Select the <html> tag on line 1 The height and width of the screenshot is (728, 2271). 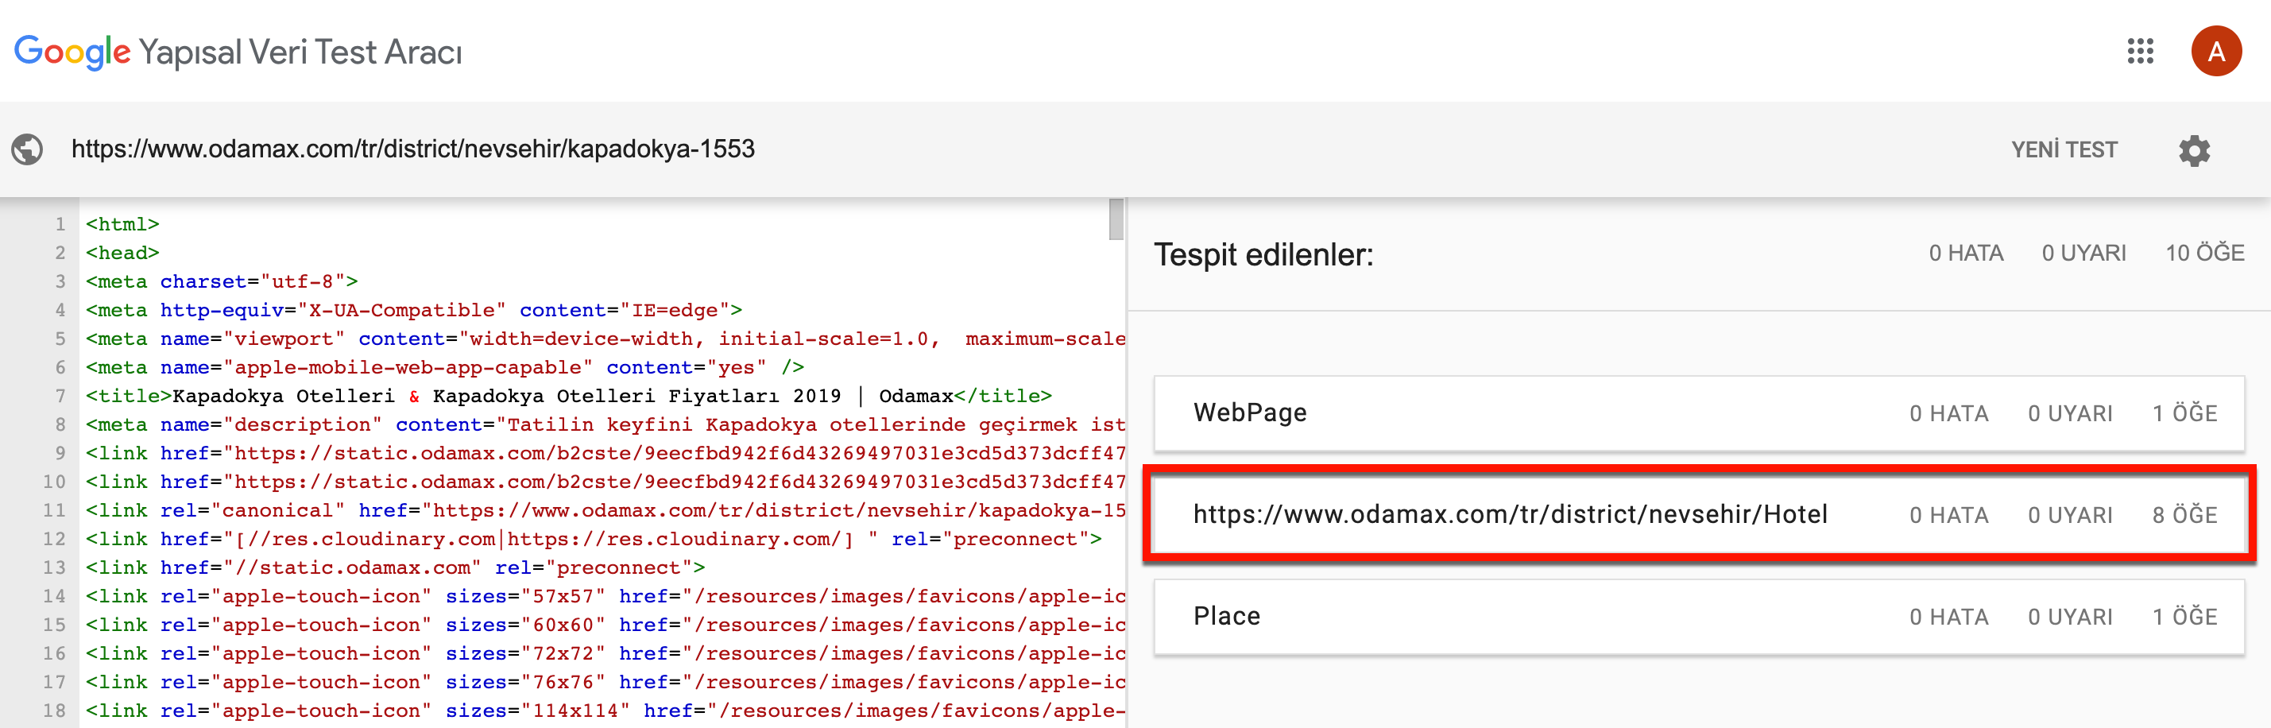coord(122,224)
